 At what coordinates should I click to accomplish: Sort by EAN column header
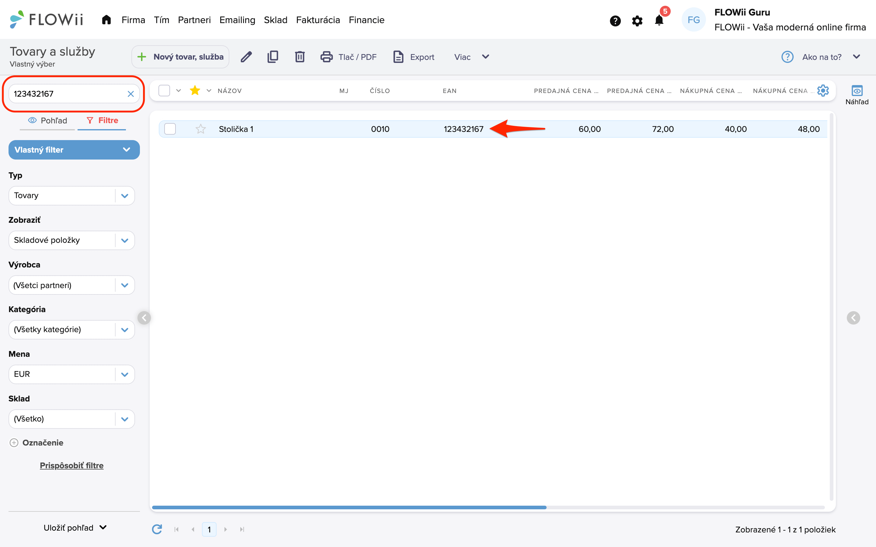pos(450,91)
